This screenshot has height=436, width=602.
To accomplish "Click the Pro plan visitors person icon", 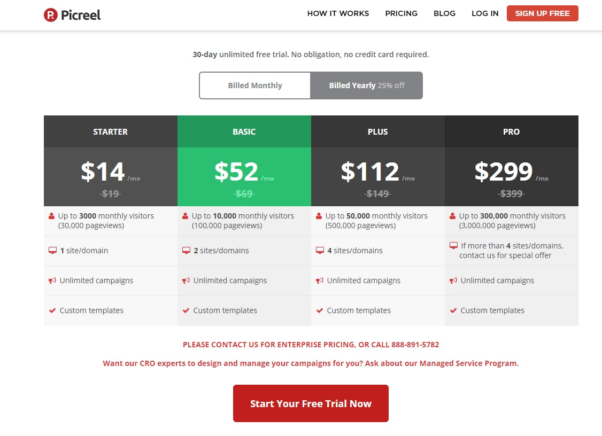I will (453, 216).
